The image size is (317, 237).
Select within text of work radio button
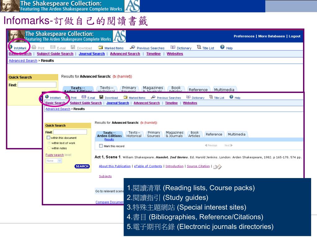(49, 143)
